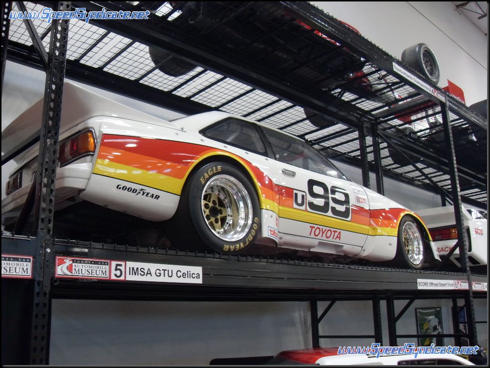Image resolution: width=490 pixels, height=368 pixels.
Task: Click the 'EAGLE' lettering on the rear tire
Action: [x=211, y=175]
